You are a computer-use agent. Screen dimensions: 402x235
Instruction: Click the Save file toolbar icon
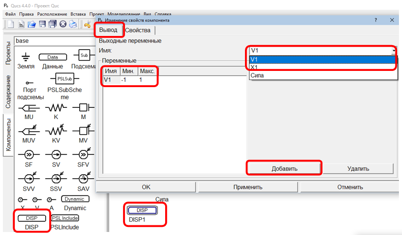tap(43, 24)
